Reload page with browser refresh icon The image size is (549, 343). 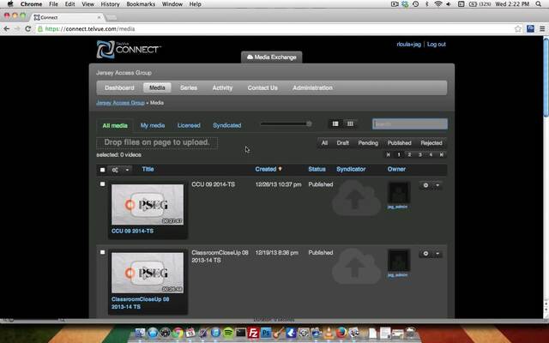(x=28, y=28)
